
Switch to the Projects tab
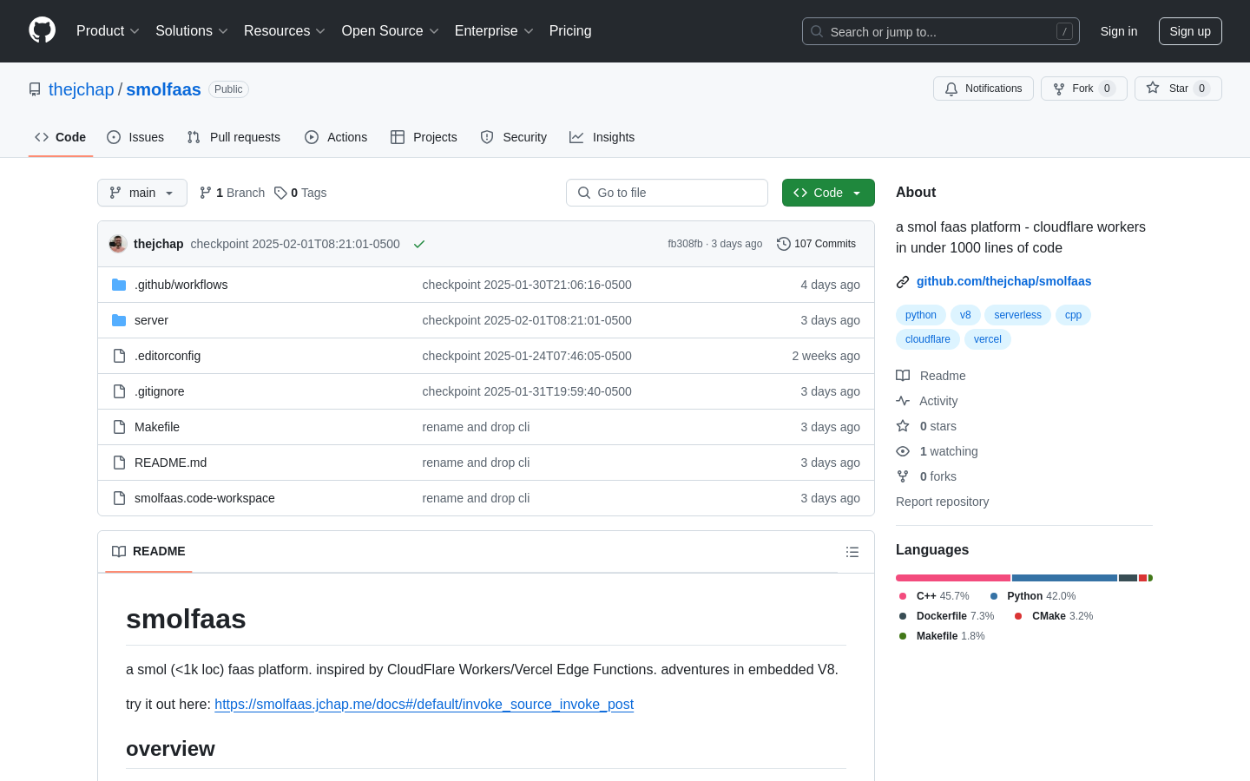[424, 137]
